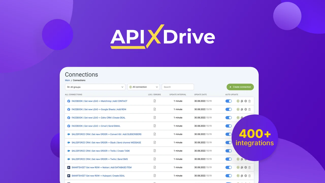The height and width of the screenshot is (183, 325).
Task: Click the chevron on the All groups selector
Action: [x=122, y=87]
